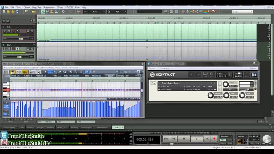
Task: Open MIDI Functions menu in MIDI editor
Action: pyautogui.click(x=22, y=68)
